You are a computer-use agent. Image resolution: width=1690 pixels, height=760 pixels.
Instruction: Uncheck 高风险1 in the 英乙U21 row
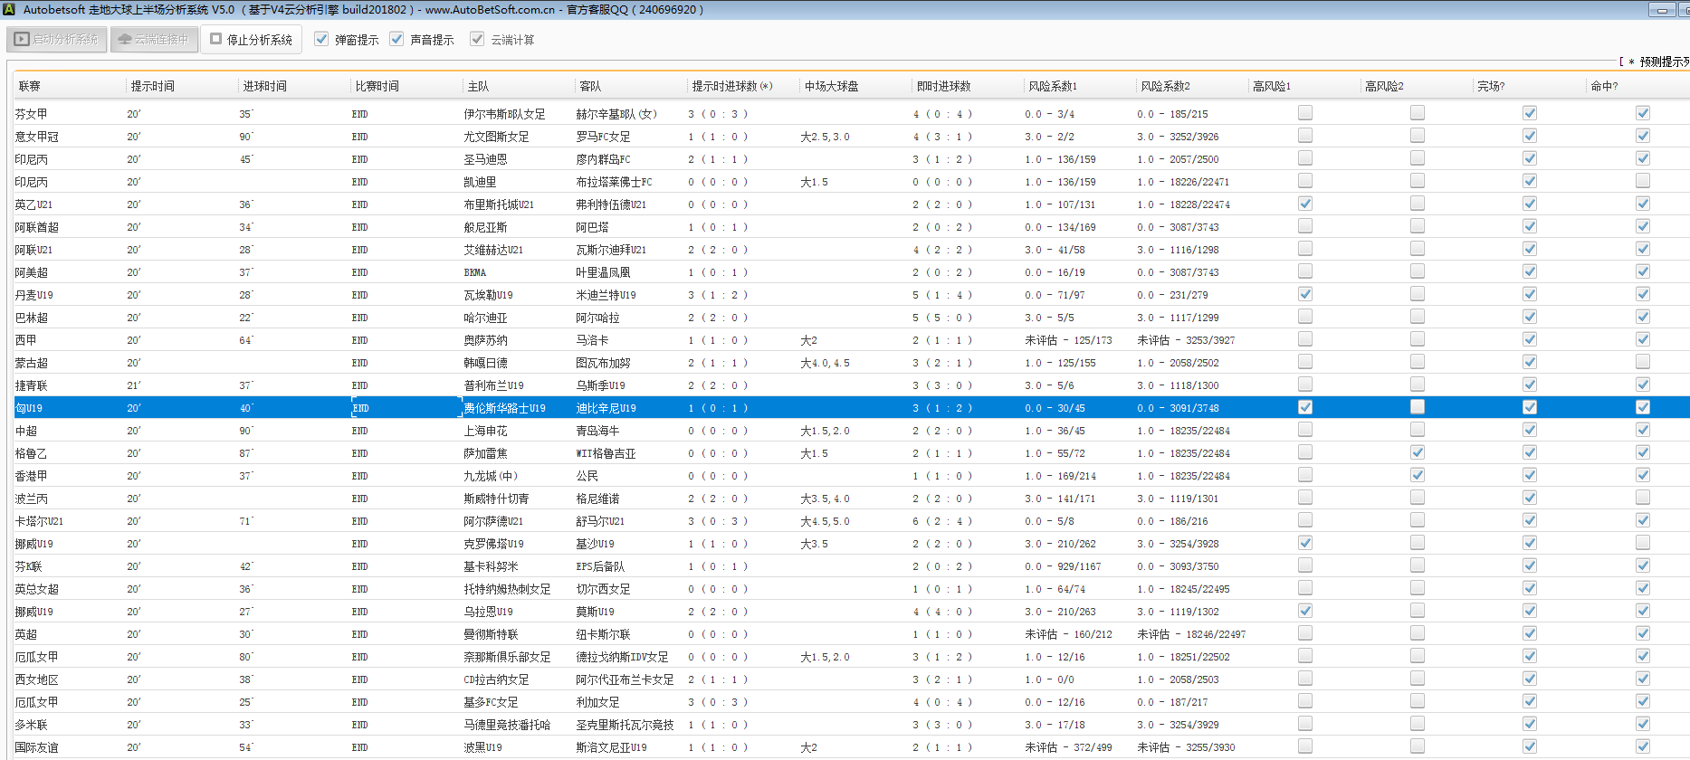pos(1304,204)
